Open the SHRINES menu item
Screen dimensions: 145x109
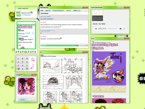click(x=77, y=11)
